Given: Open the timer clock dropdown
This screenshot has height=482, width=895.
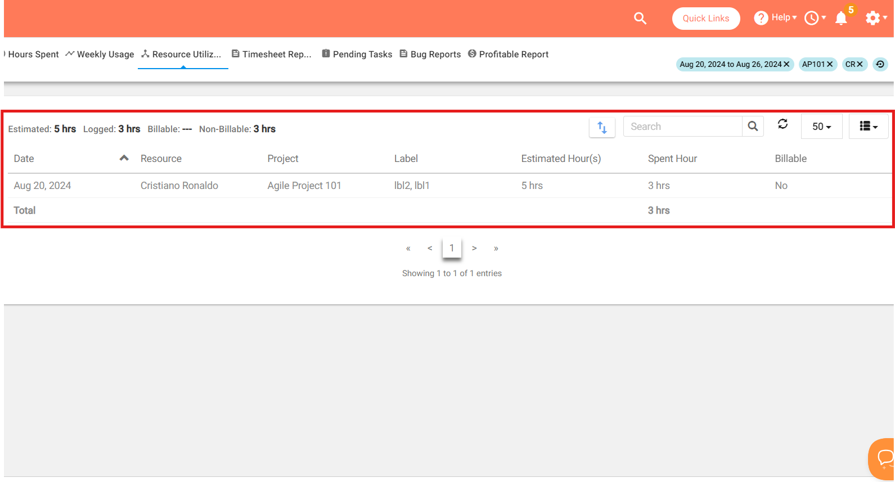Looking at the screenshot, I should 814,18.
